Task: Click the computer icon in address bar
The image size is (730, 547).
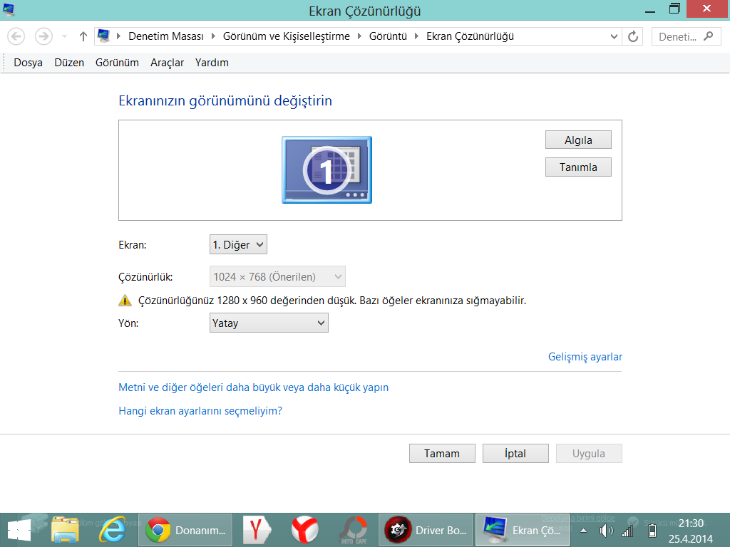Action: tap(104, 36)
